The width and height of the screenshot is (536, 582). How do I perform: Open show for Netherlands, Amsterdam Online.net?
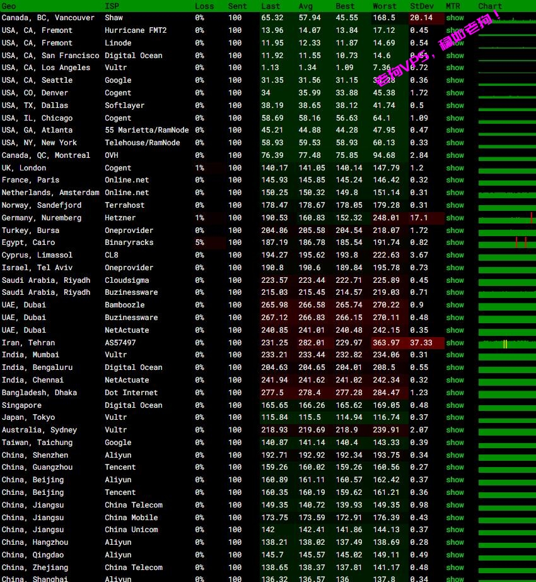pyautogui.click(x=455, y=193)
